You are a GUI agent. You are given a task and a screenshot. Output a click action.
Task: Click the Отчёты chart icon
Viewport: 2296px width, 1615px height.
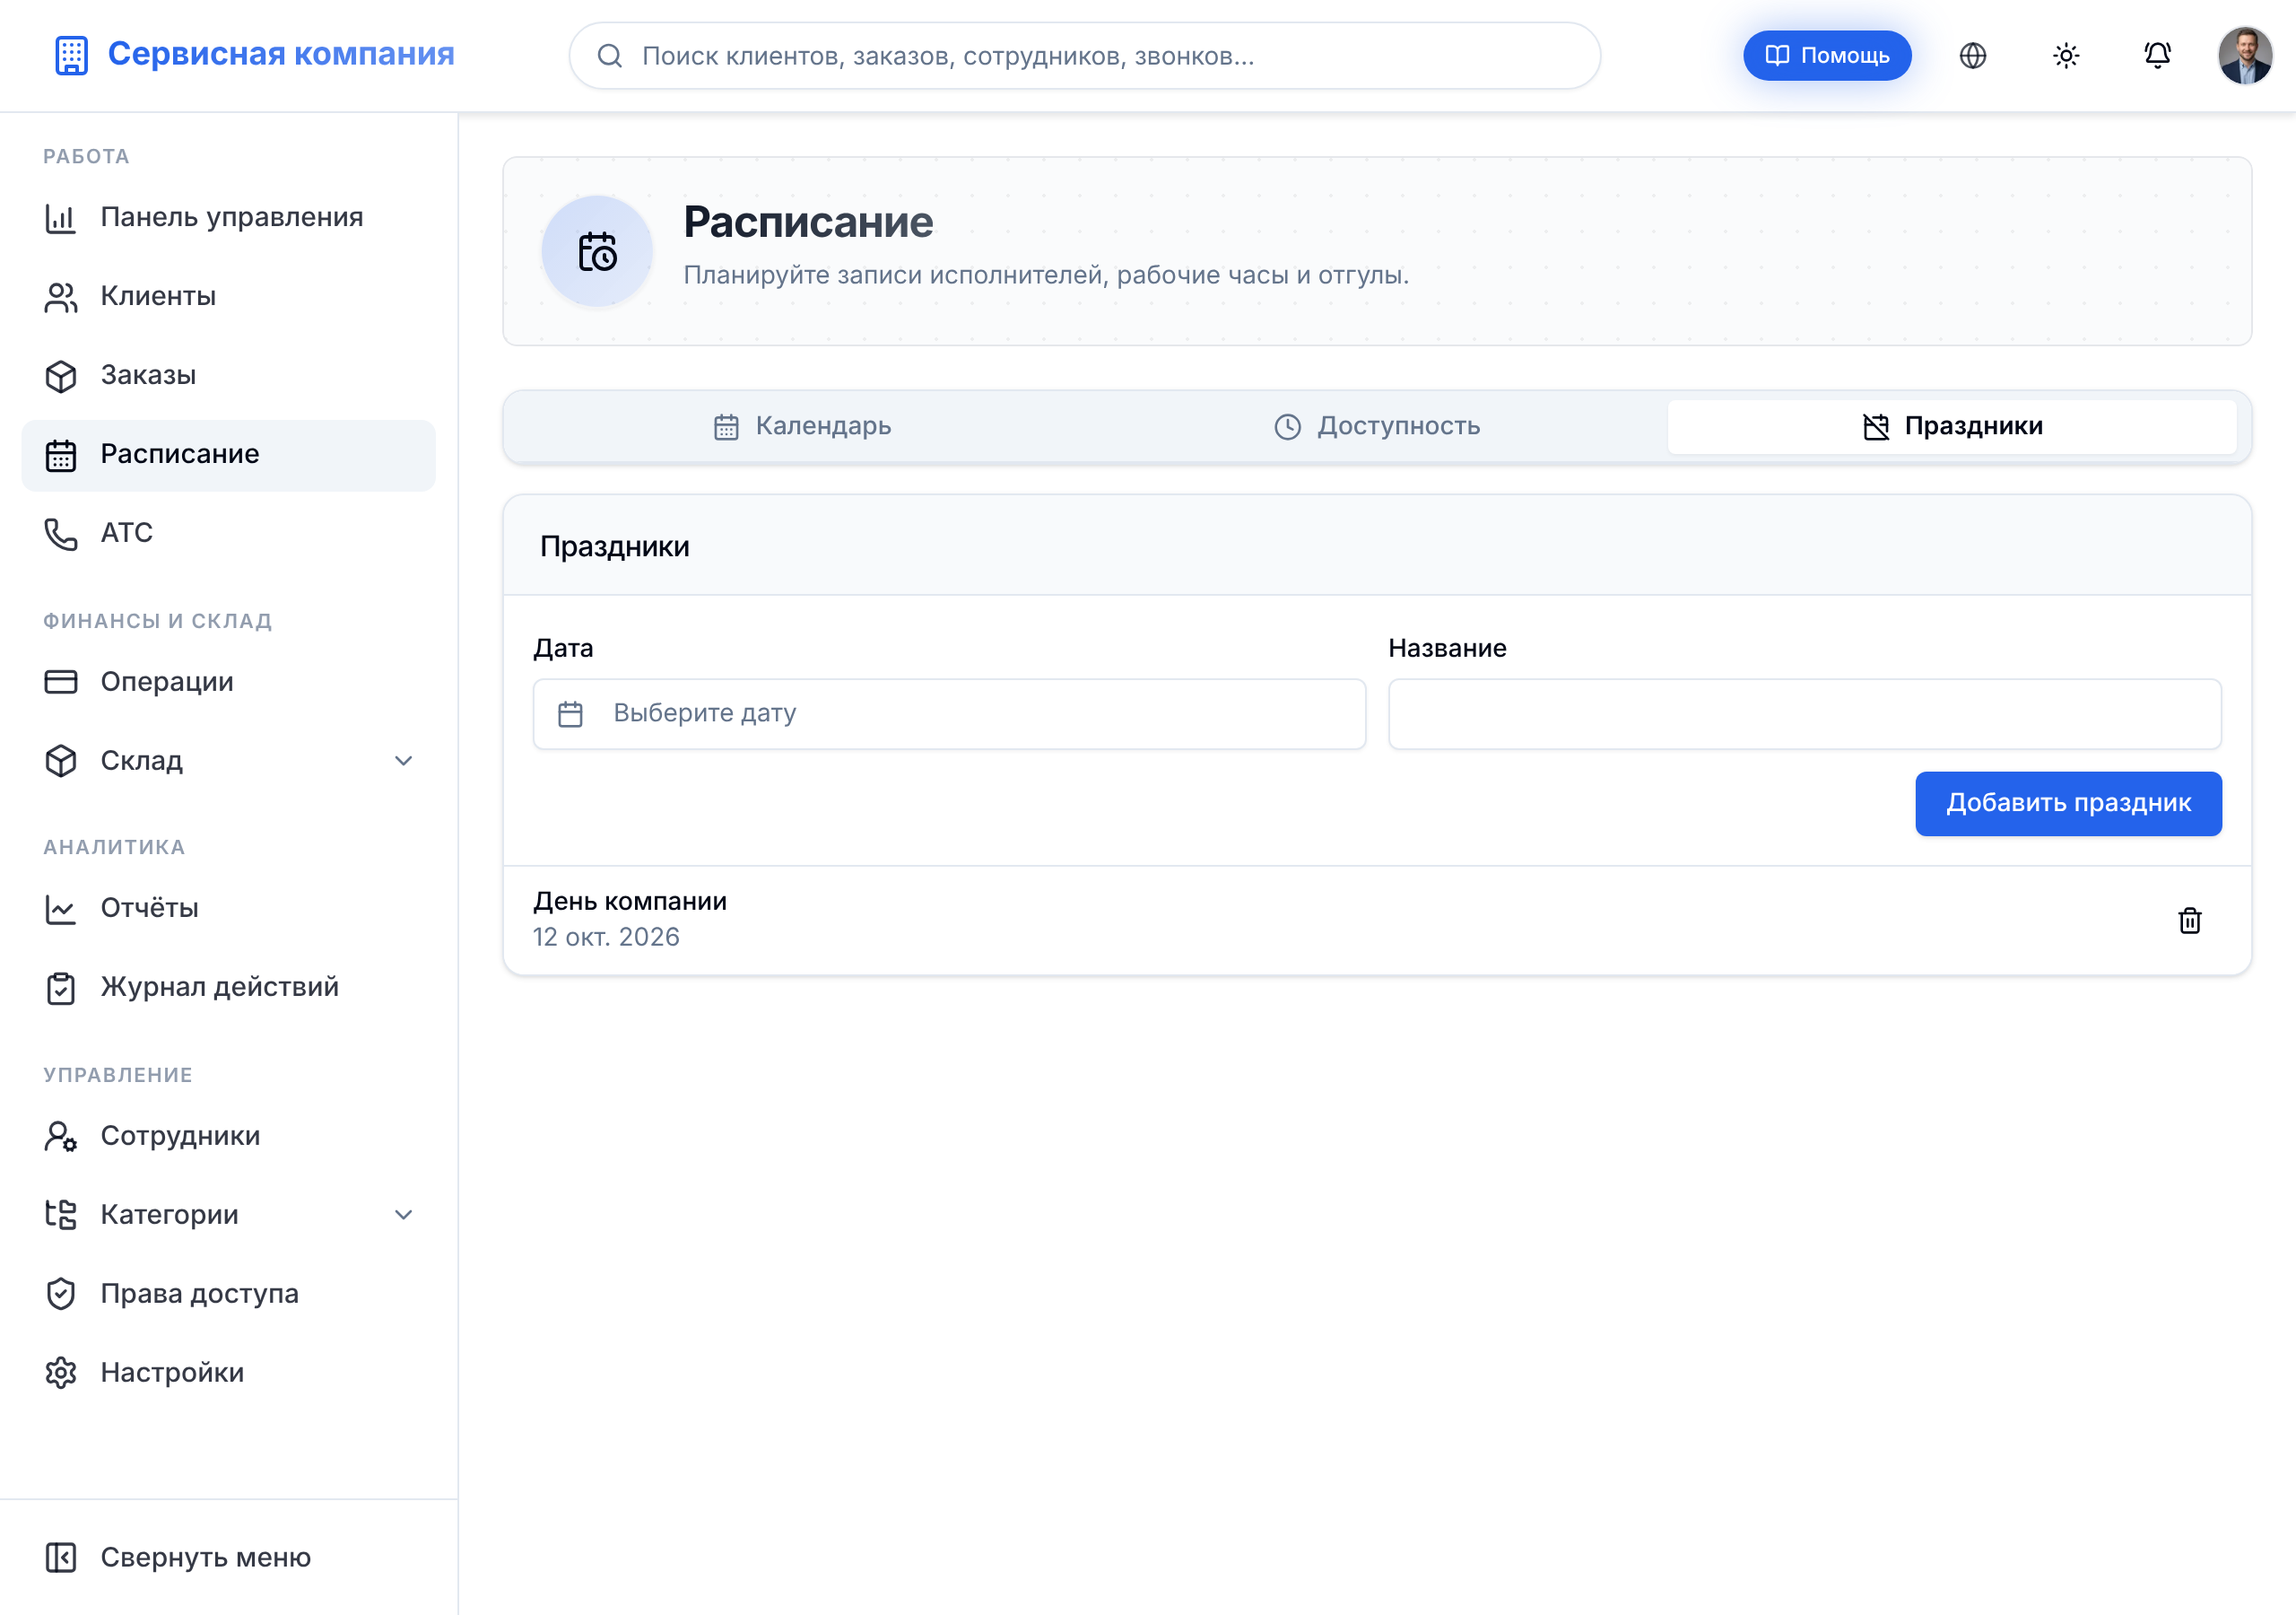coord(60,909)
